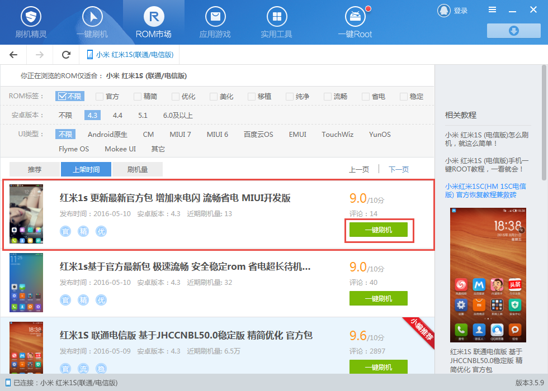
Task: Check the 流畅 tag checkbox
Action: click(x=328, y=96)
